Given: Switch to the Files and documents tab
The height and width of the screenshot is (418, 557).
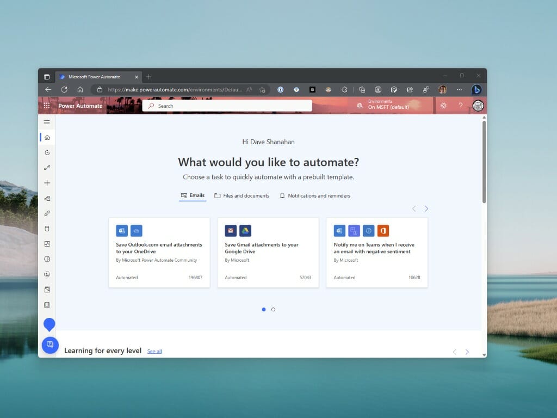Looking at the screenshot, I should [x=242, y=196].
